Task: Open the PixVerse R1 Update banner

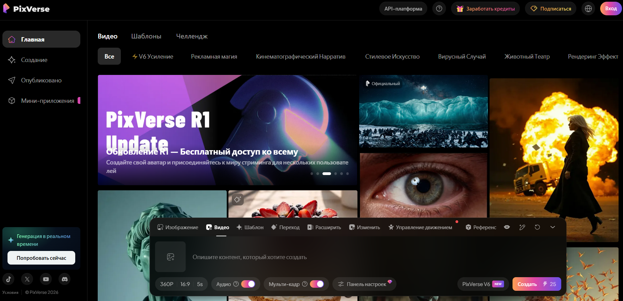Action: click(227, 130)
